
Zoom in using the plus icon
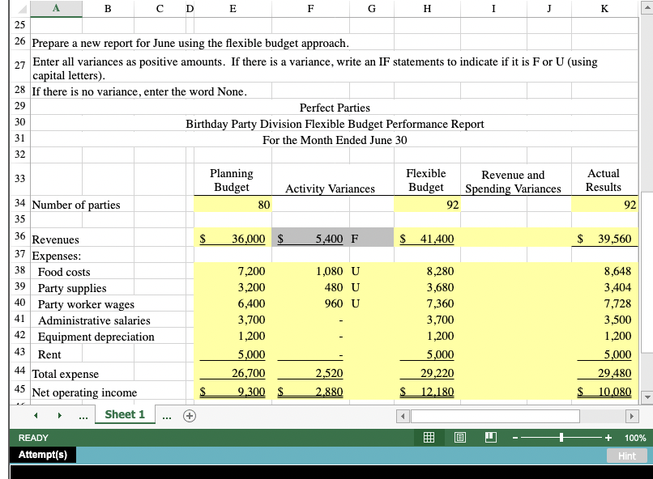[x=606, y=438]
